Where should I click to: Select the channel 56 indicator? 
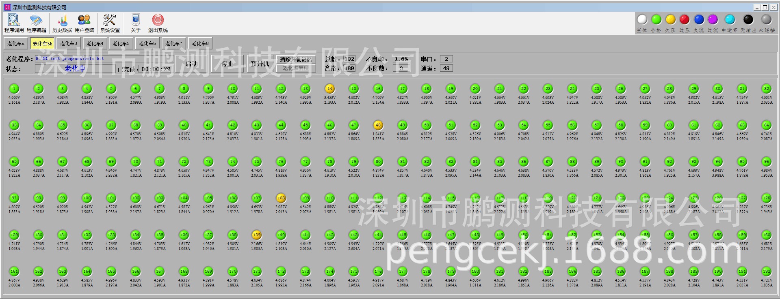coord(572,125)
